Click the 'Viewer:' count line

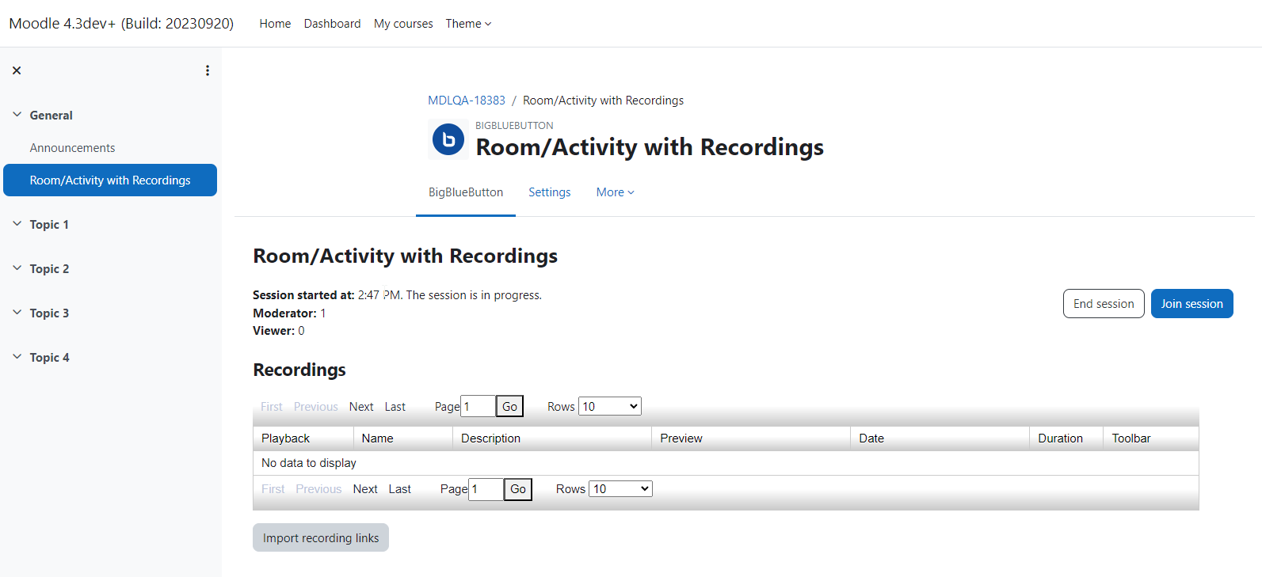(279, 331)
